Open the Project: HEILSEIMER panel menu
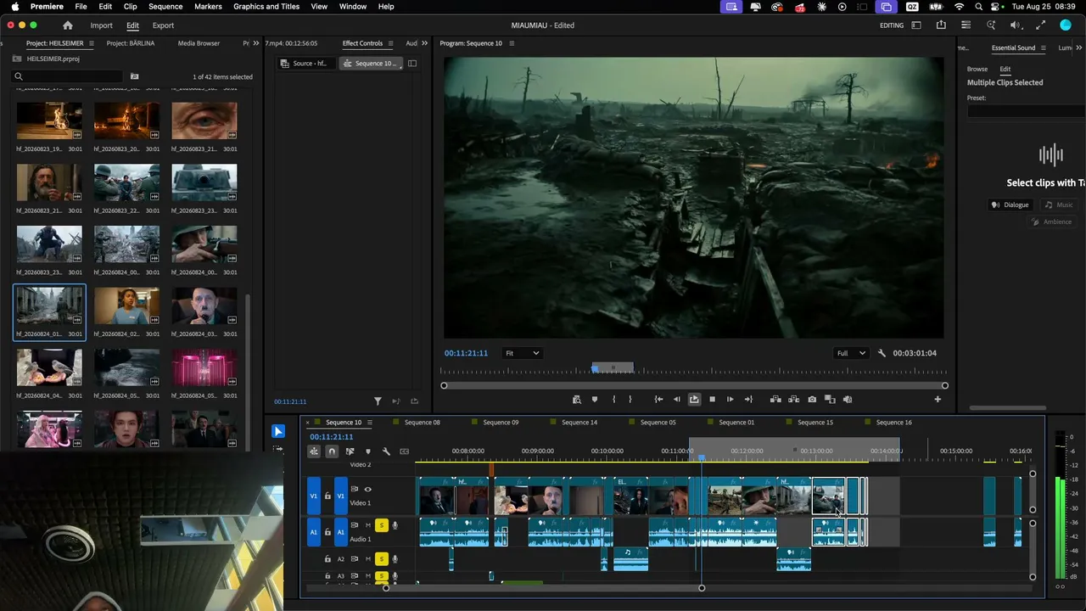The height and width of the screenshot is (611, 1086). tap(92, 43)
